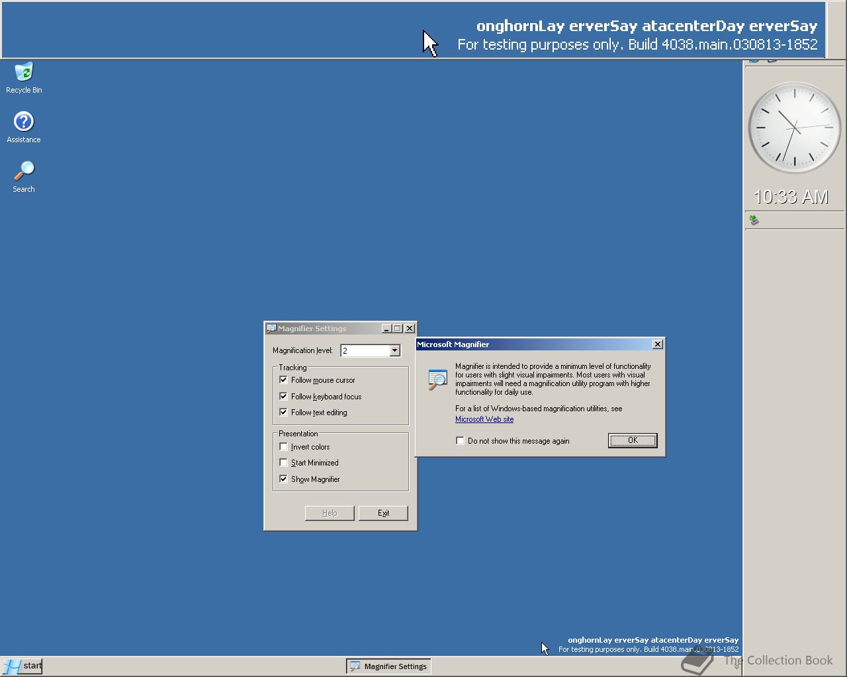
Task: Click the Exit button in Magnifier Settings
Action: [383, 513]
